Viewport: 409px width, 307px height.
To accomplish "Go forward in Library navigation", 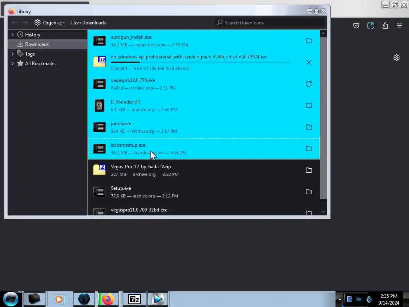I will point(25,23).
